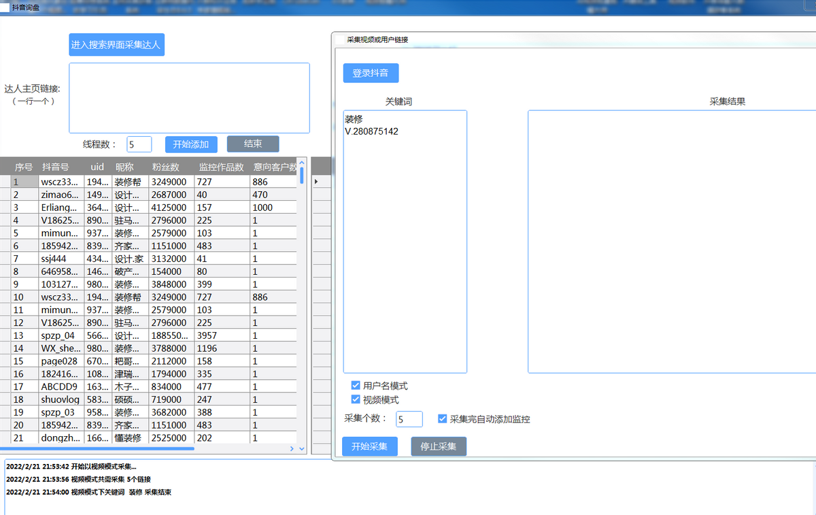
Task: Sort table by 抖音号 column header
Action: [x=61, y=167]
